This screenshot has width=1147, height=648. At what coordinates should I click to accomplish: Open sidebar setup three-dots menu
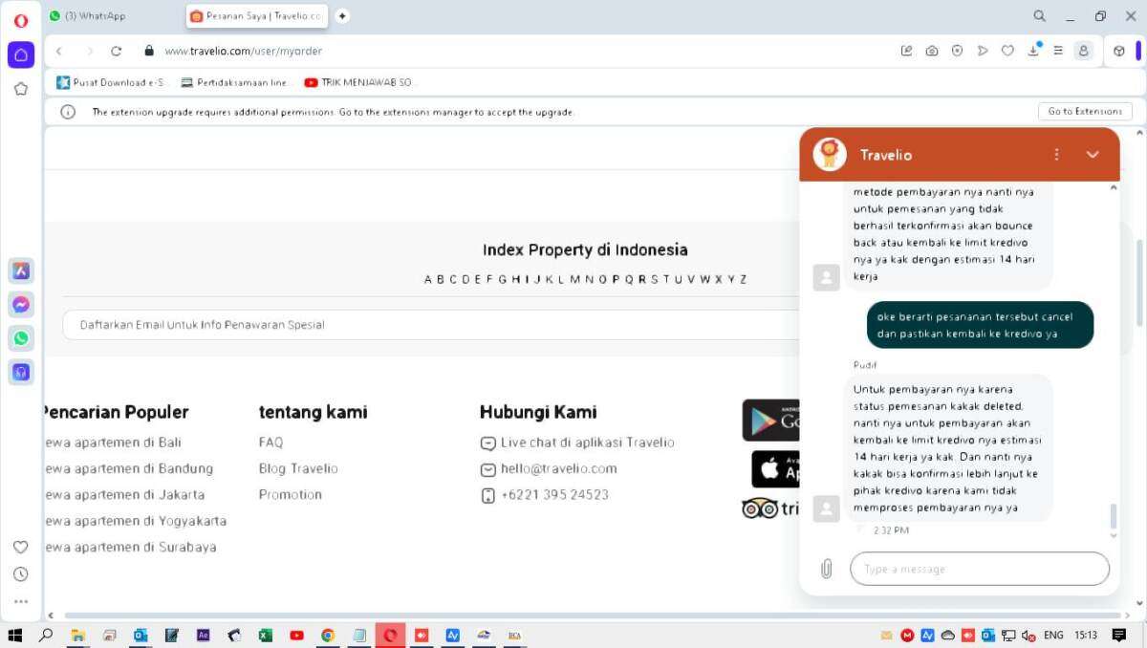click(20, 601)
